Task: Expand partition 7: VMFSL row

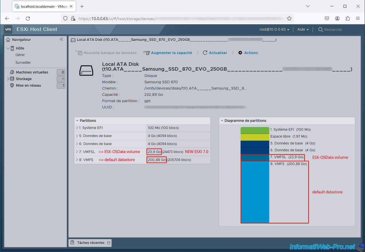Action: [x=77, y=152]
